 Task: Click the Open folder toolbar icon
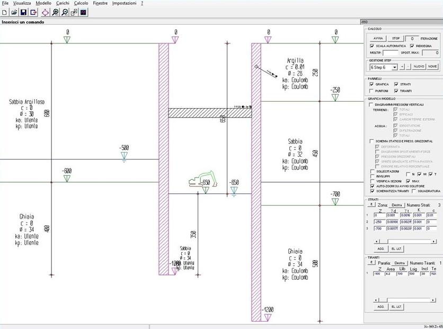click(x=14, y=12)
